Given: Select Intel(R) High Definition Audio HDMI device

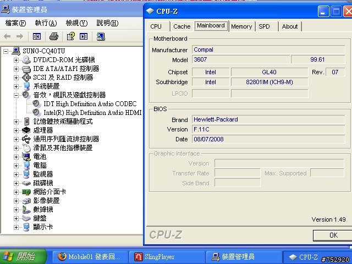Looking at the screenshot, I should pos(92,112).
